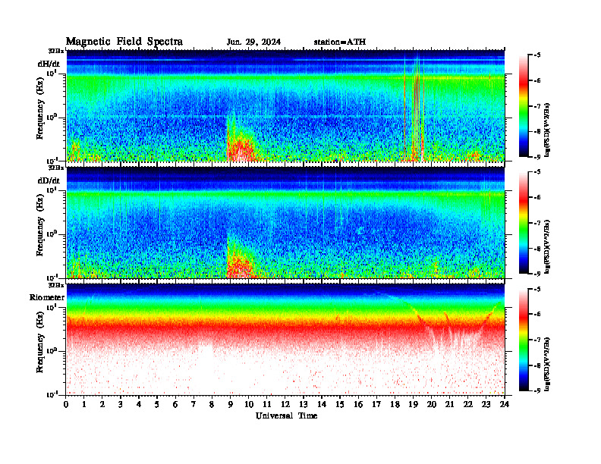Viewport: 601px width, 464px height.
Task: Click the hour 19 tick label
Action: pos(413,404)
